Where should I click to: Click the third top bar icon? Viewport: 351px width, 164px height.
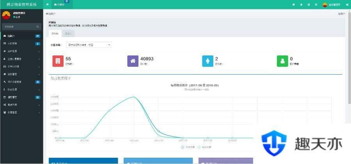point(308,4)
